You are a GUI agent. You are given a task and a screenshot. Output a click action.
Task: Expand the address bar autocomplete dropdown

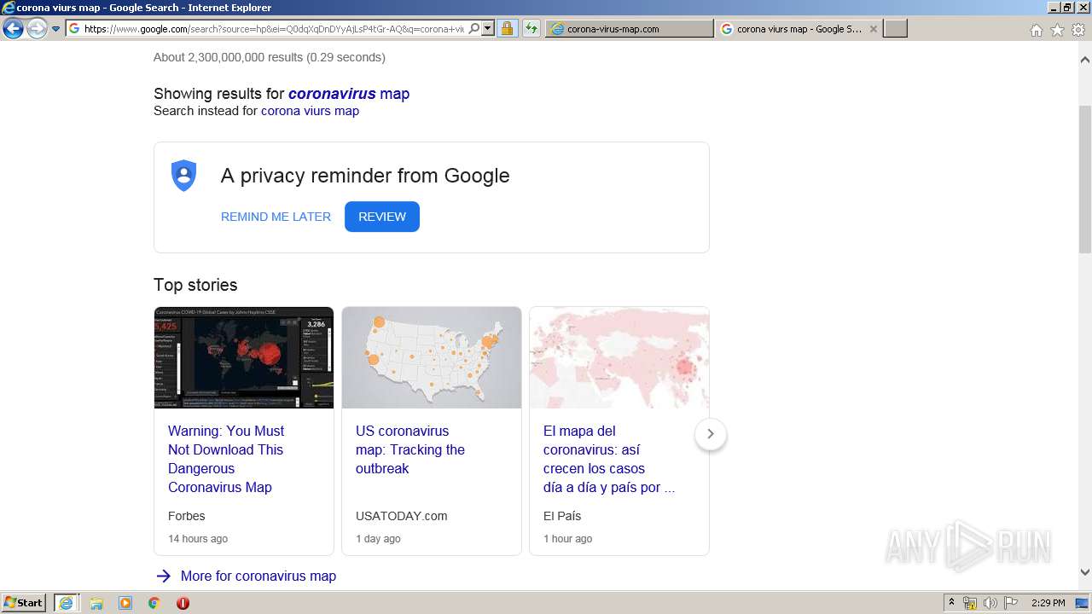pos(488,29)
